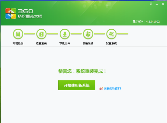
Task: Select the 下载文件 step label
Action: (65, 43)
